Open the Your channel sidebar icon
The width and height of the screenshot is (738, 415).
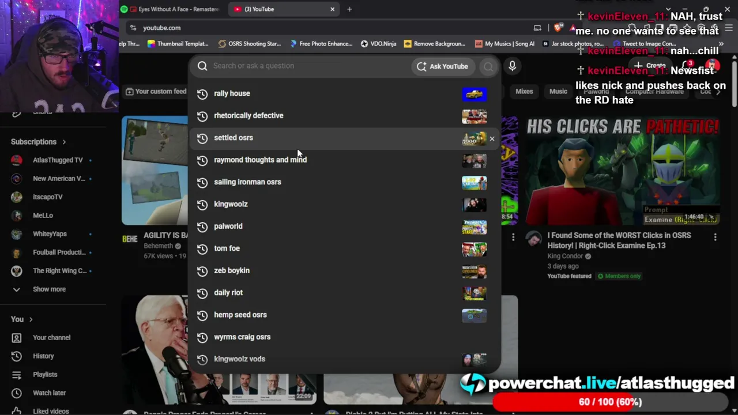17,338
